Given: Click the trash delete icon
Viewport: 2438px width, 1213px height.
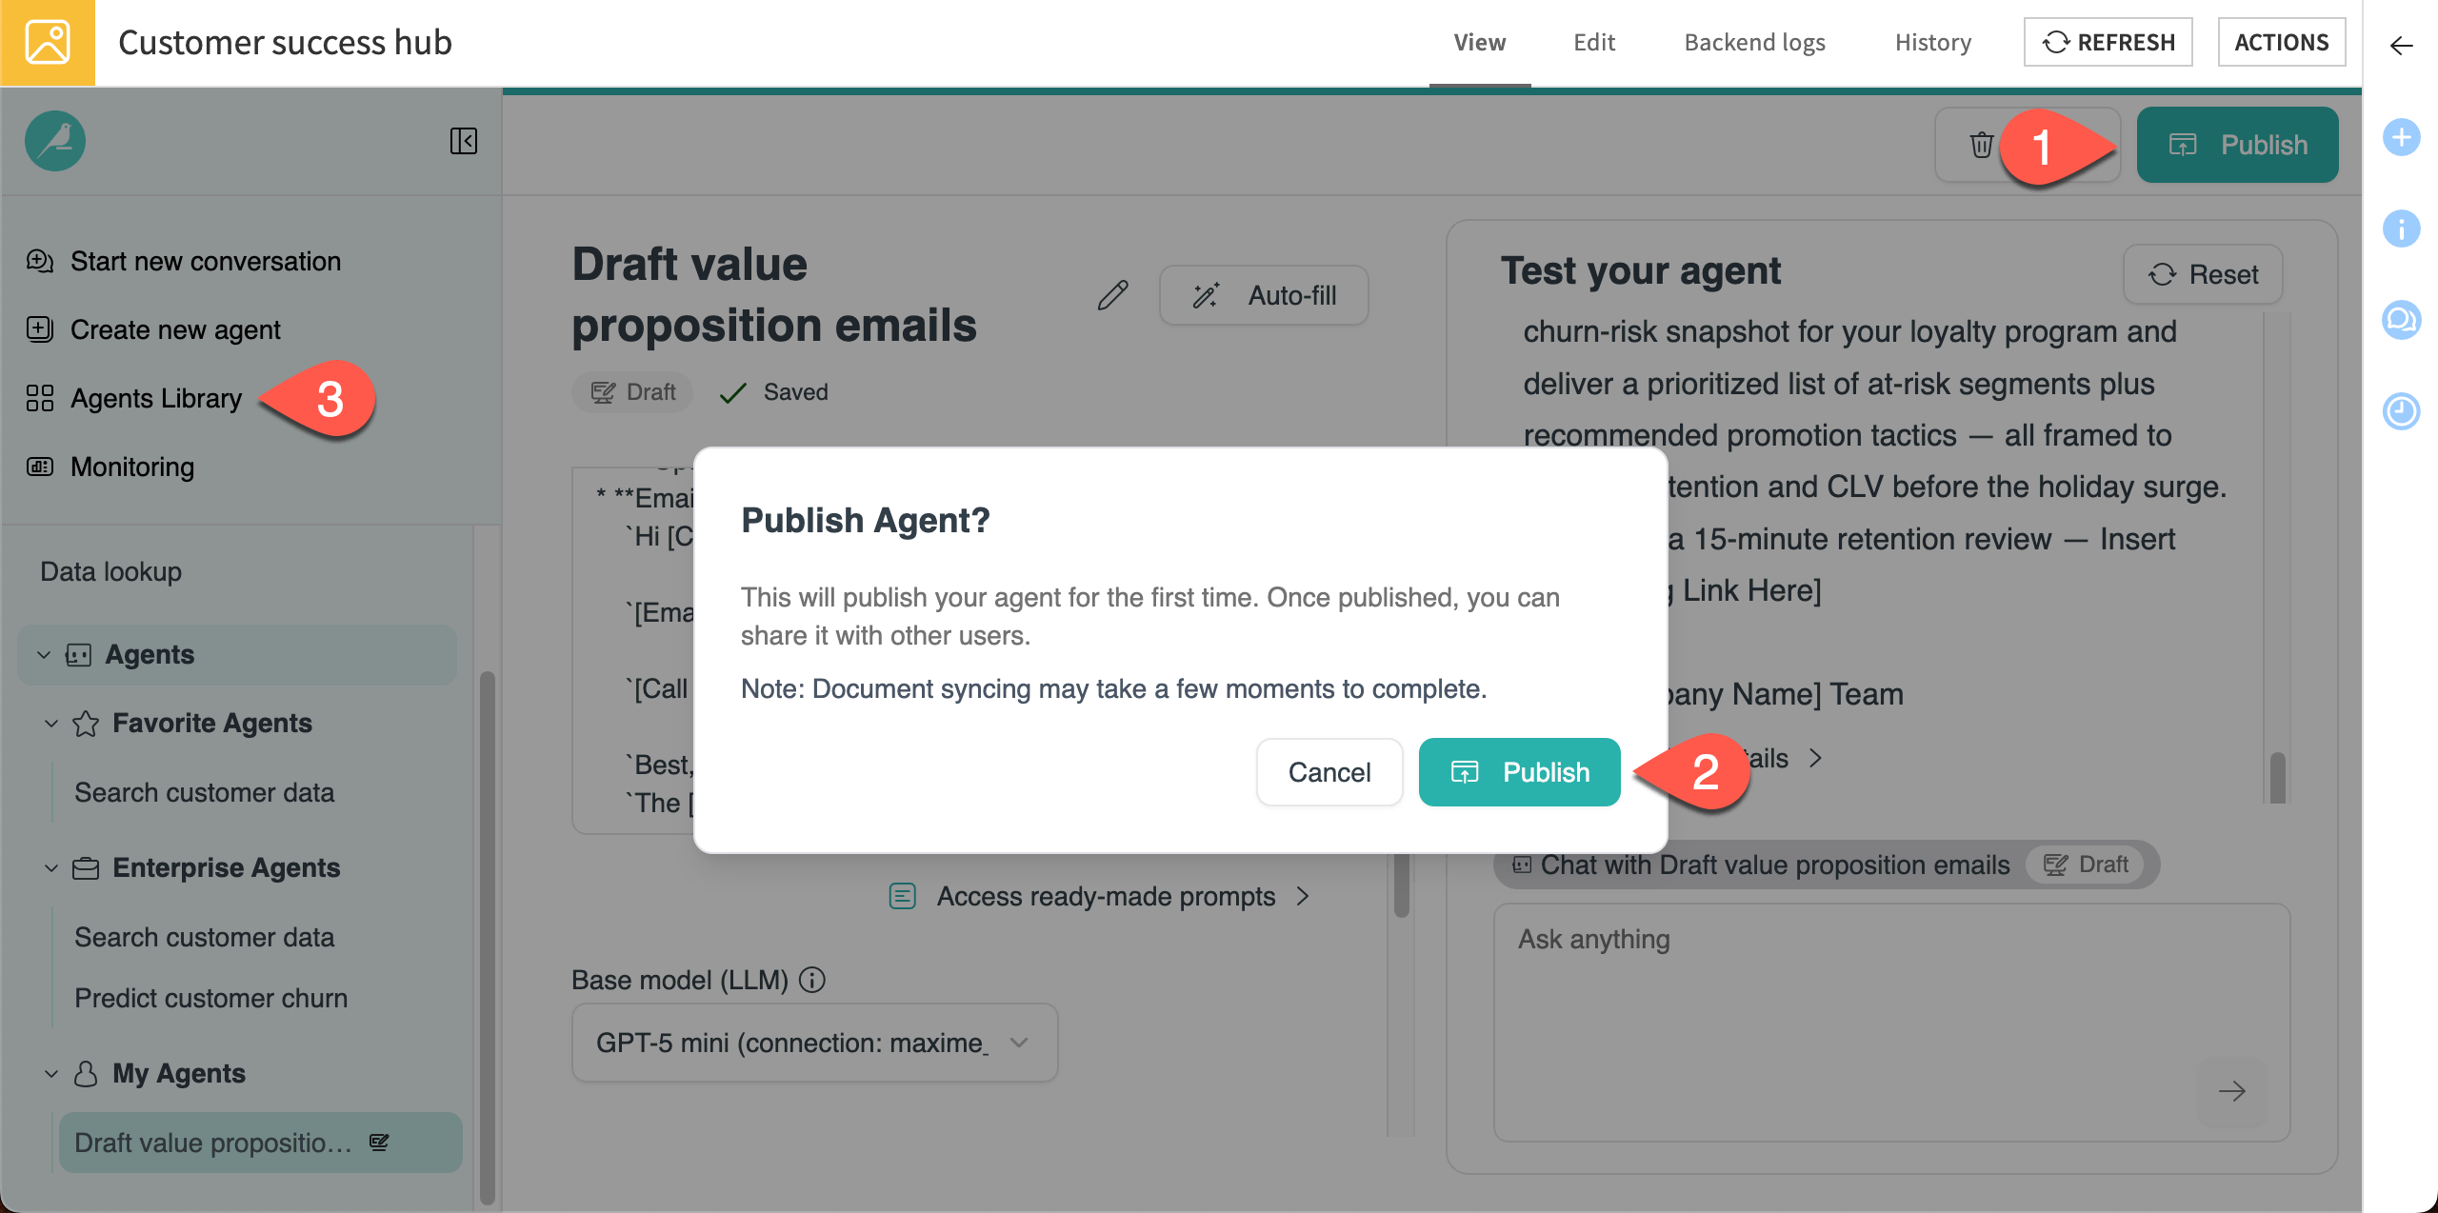Looking at the screenshot, I should coord(1981,145).
